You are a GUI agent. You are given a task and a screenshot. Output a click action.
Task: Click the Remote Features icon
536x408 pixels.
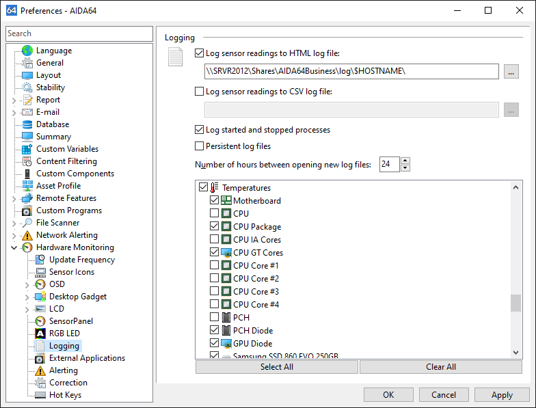27,198
